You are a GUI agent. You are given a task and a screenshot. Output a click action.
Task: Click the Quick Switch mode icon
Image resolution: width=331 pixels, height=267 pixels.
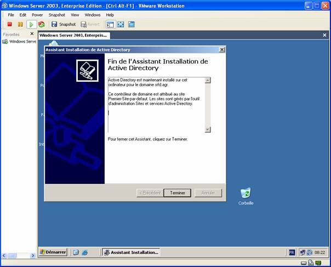click(132, 24)
